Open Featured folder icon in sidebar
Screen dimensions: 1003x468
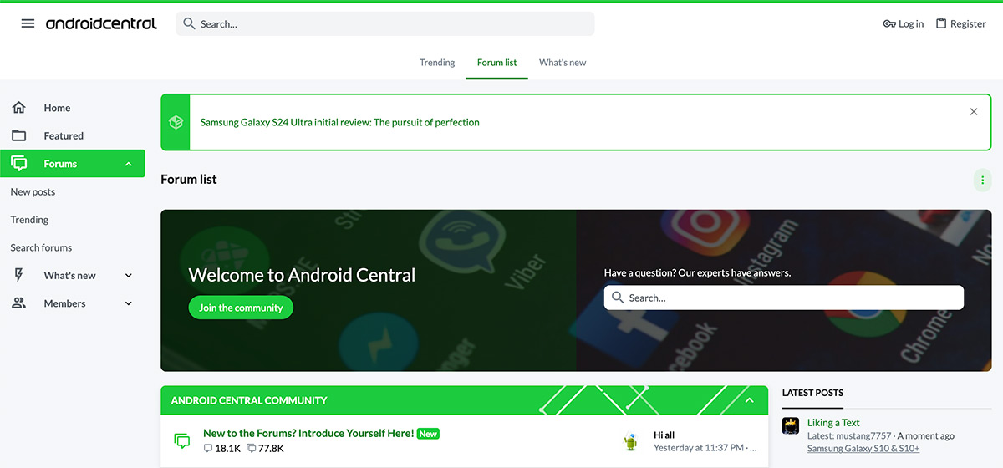coord(18,135)
